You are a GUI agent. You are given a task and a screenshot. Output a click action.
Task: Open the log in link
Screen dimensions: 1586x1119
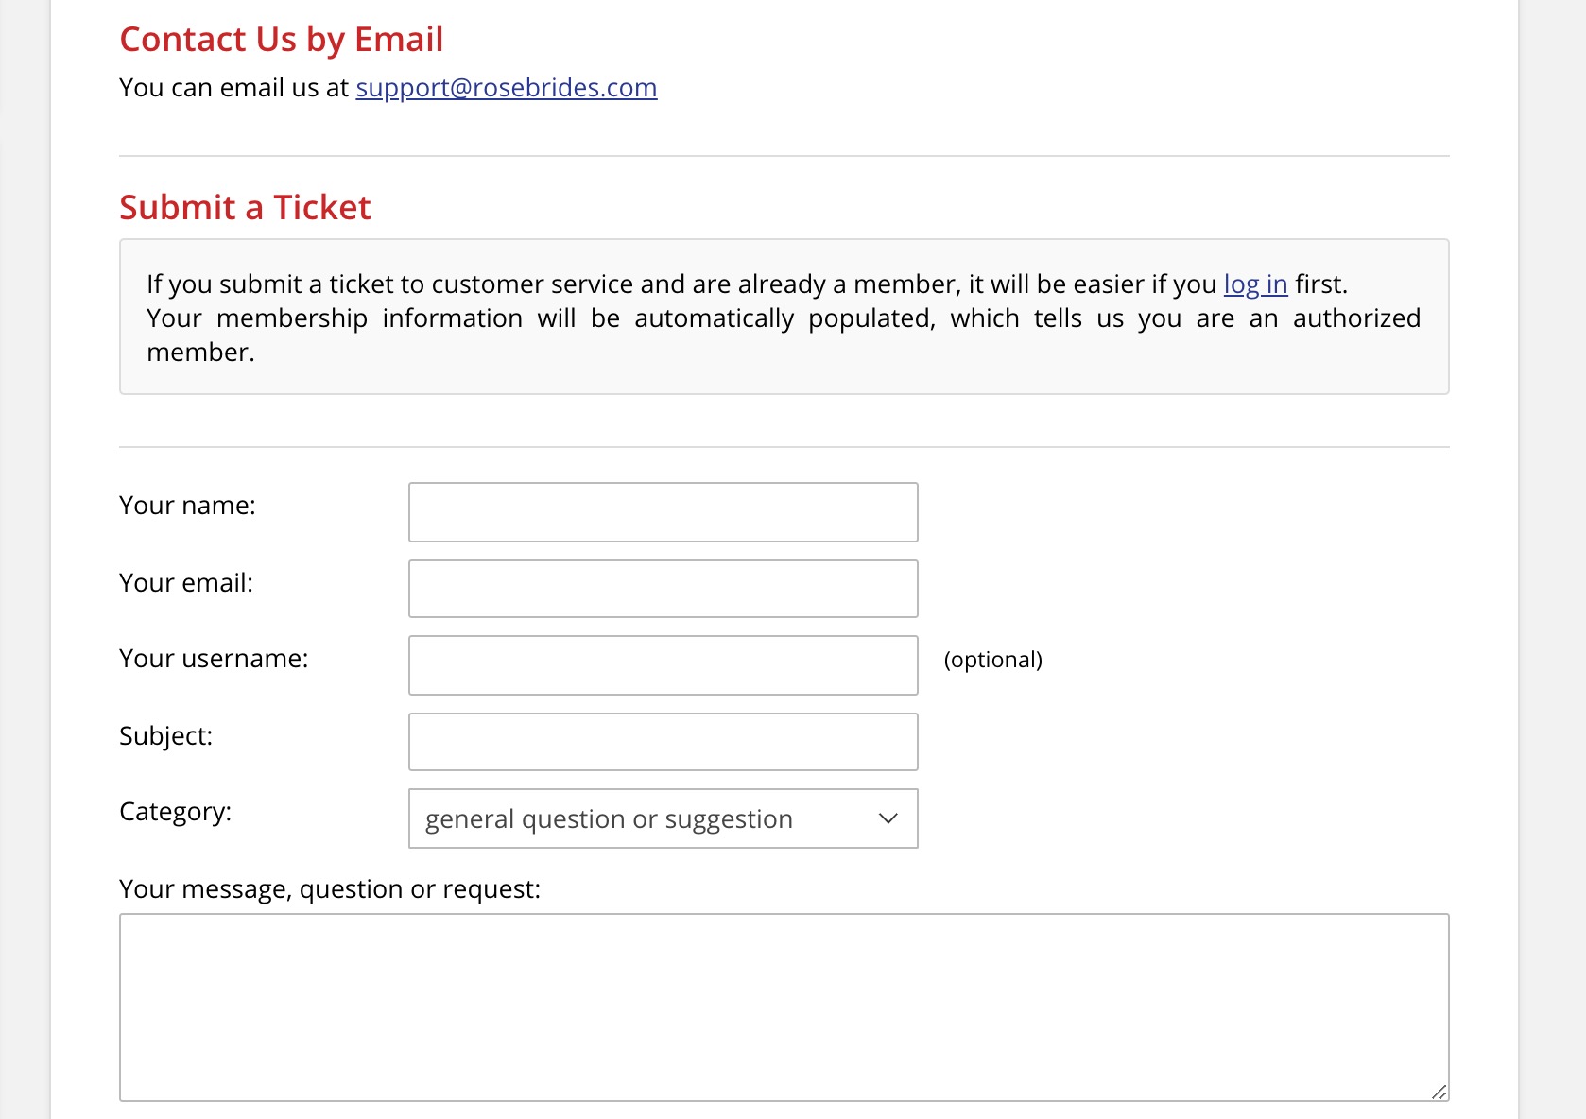click(x=1255, y=284)
